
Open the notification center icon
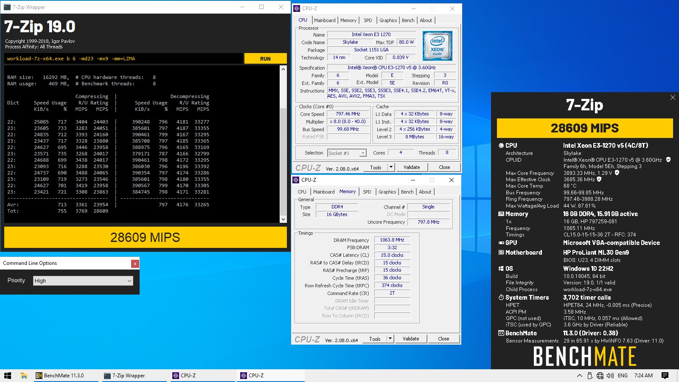(665, 376)
